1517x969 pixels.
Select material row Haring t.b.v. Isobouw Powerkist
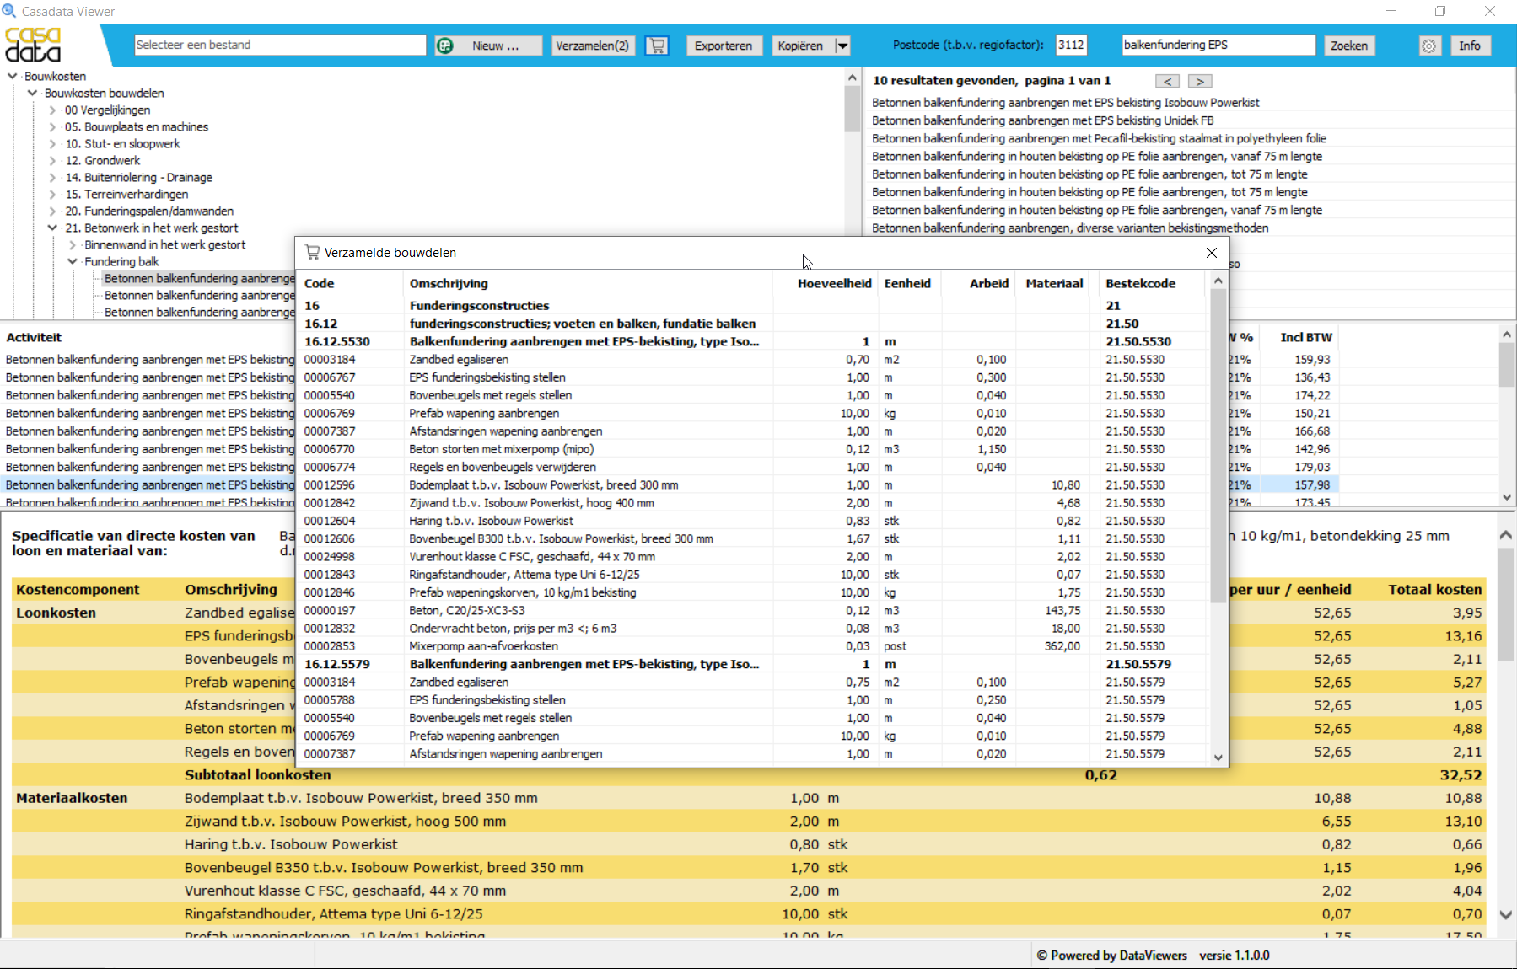pos(749,844)
